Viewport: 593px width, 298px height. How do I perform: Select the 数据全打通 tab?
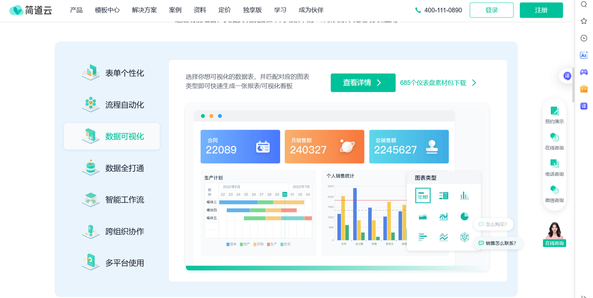tap(112, 168)
